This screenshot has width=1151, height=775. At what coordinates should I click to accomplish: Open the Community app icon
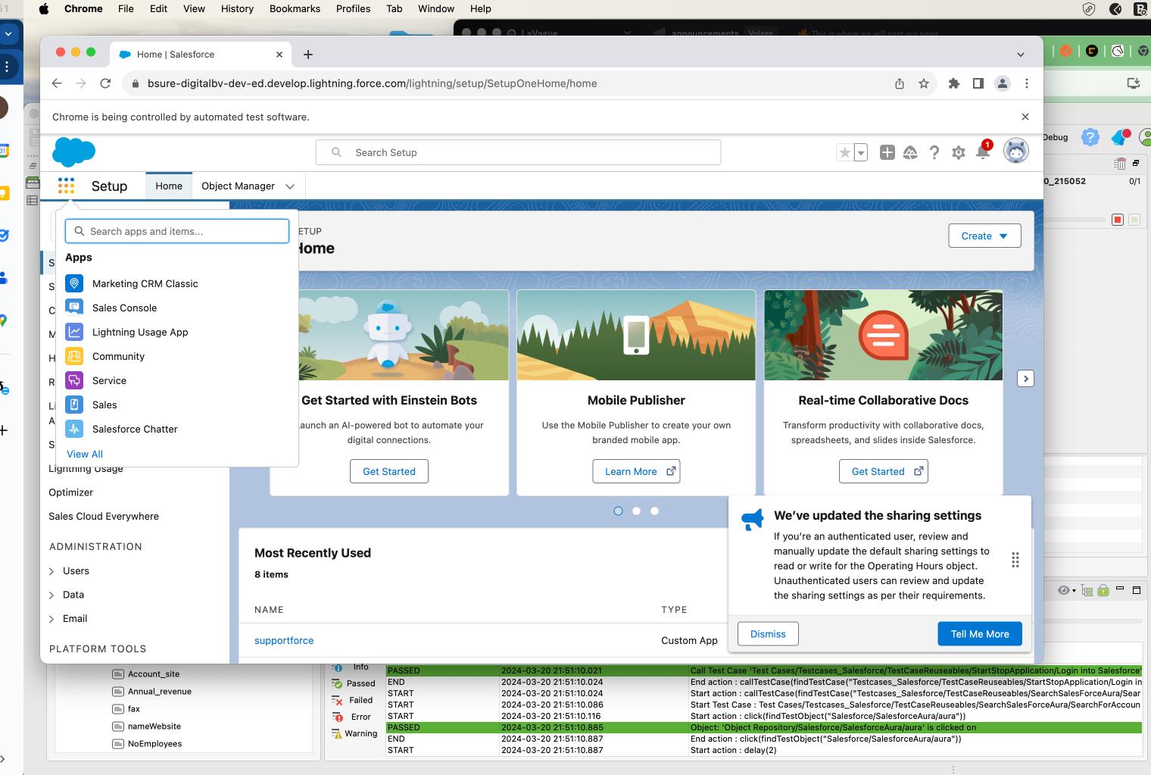tap(74, 356)
